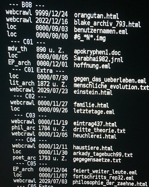This screenshot has height=187, width=149.
Task: Open the orangutan.html file entry
Action: click(96, 16)
